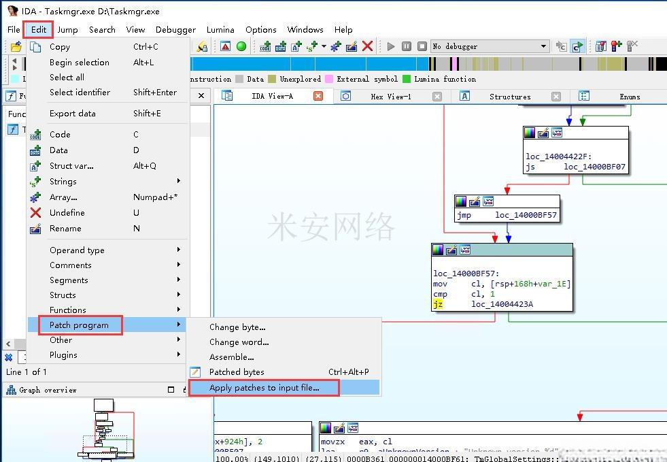Open the Help menu
Viewport: 667px width, 462px height.
[x=343, y=29]
